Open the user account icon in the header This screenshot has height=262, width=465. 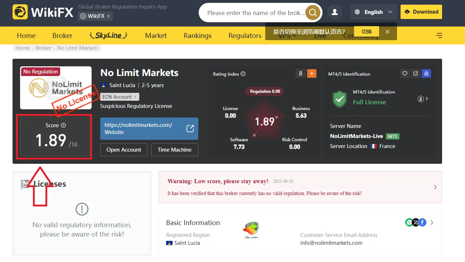[334, 12]
